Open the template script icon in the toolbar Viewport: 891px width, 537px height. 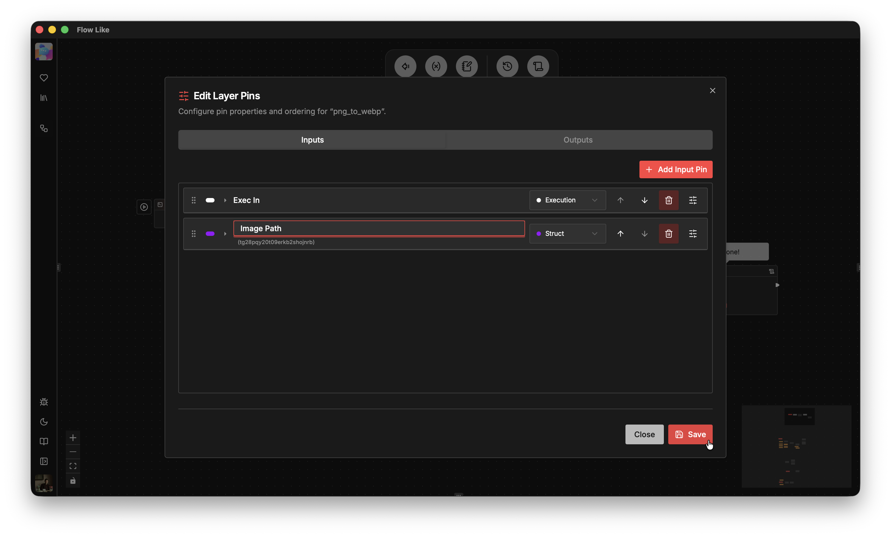pyautogui.click(x=538, y=66)
